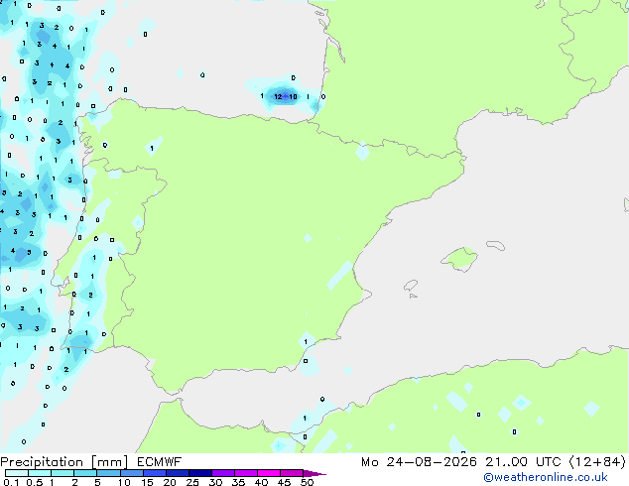Click the Mo 24-08-2026 date text

coord(419,462)
